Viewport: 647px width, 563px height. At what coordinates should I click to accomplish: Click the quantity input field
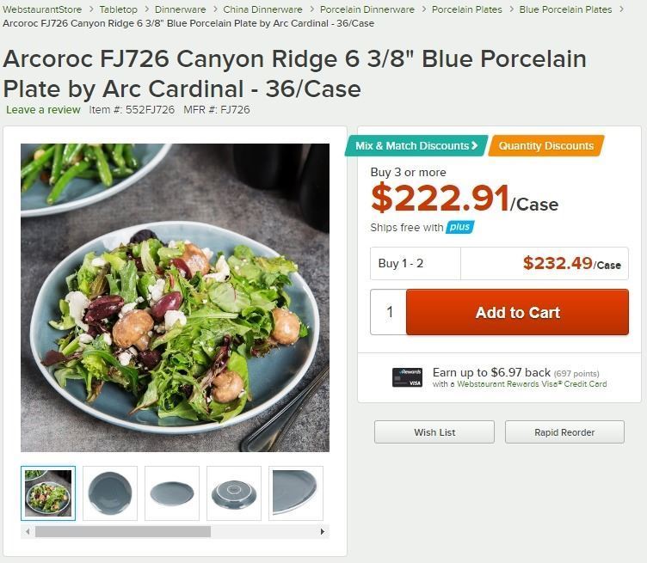[389, 313]
